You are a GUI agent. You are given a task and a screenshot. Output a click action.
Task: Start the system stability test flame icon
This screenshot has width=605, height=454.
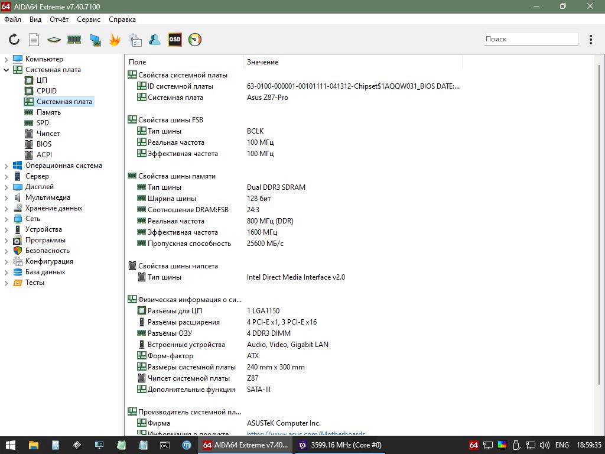pyautogui.click(x=115, y=40)
